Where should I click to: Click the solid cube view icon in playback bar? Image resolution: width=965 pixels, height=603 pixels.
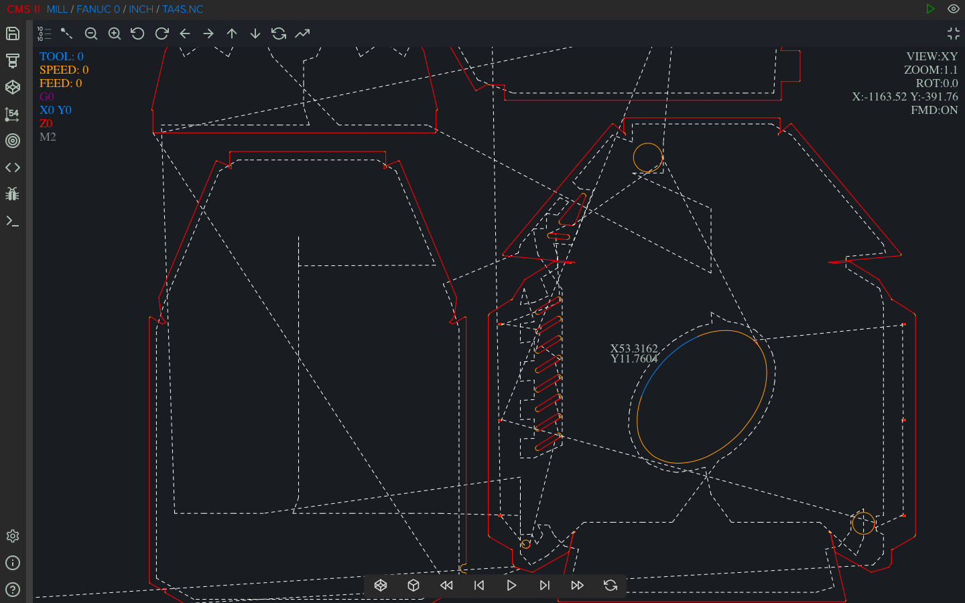pos(413,586)
